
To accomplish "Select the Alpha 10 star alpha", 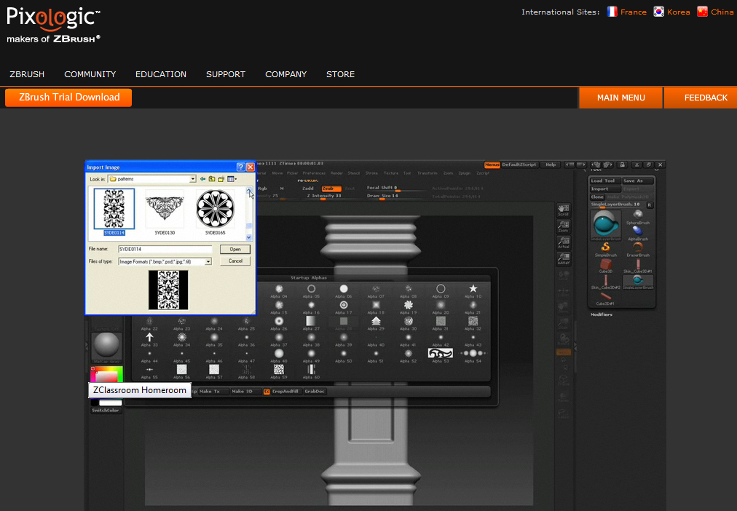I will [473, 290].
